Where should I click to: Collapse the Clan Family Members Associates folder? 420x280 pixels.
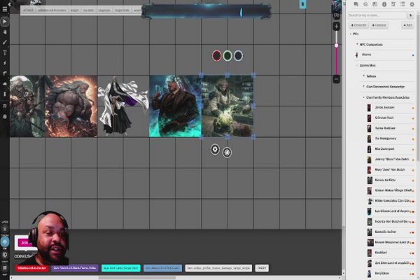[363, 97]
